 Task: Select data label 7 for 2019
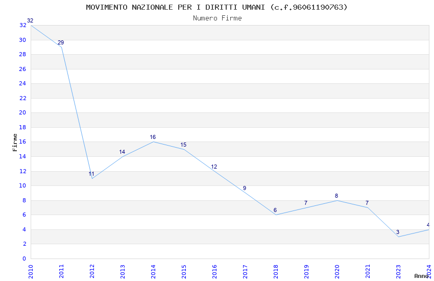pyautogui.click(x=306, y=203)
